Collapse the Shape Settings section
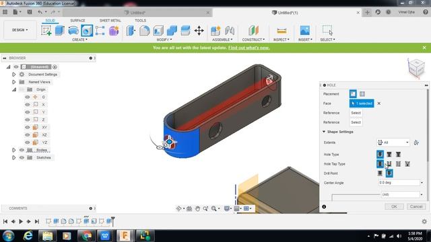Viewport: 431px width, 242px height. click(x=324, y=132)
